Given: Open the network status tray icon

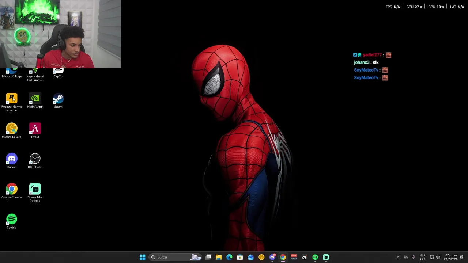Looking at the screenshot, I should point(432,257).
